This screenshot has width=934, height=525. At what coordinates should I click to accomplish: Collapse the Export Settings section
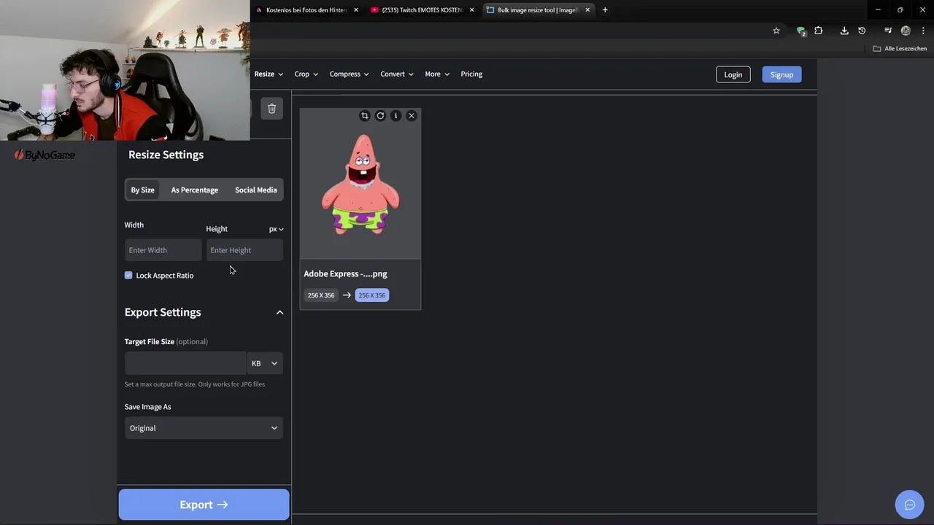[x=279, y=312]
